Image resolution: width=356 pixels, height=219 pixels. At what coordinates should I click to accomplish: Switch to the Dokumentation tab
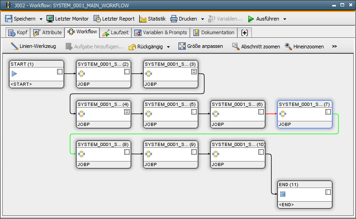click(214, 32)
